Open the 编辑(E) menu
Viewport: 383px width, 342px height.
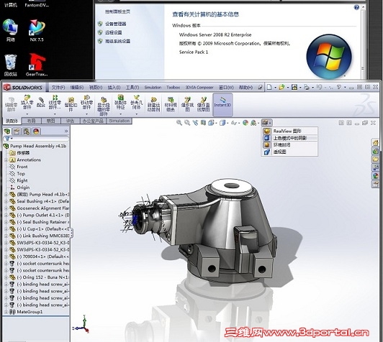pos(77,87)
